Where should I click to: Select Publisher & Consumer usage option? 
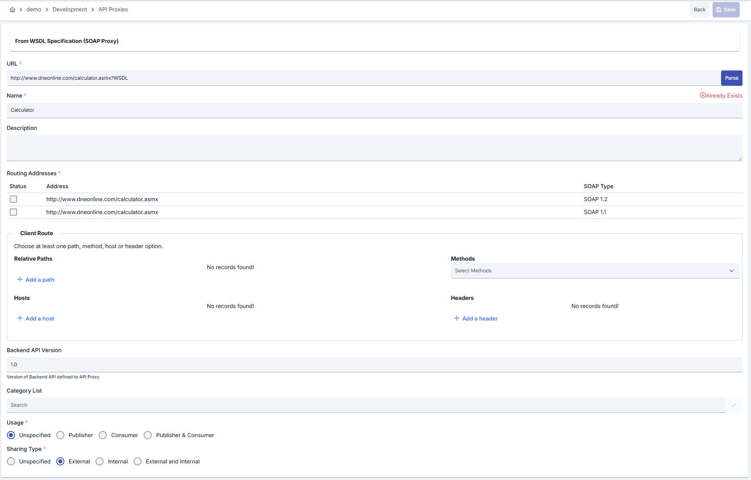tap(148, 435)
